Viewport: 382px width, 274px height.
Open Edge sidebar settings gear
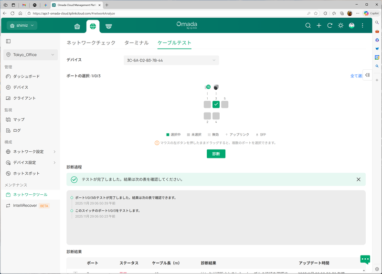tap(377, 269)
